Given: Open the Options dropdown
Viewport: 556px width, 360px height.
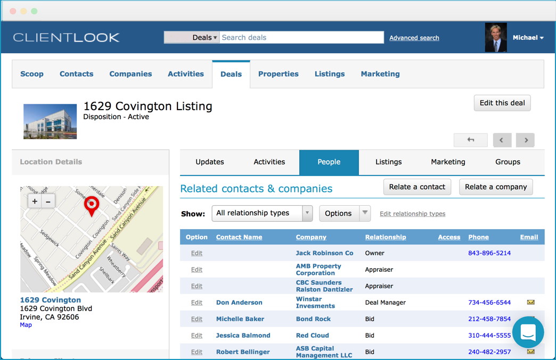Looking at the screenshot, I should click(345, 213).
